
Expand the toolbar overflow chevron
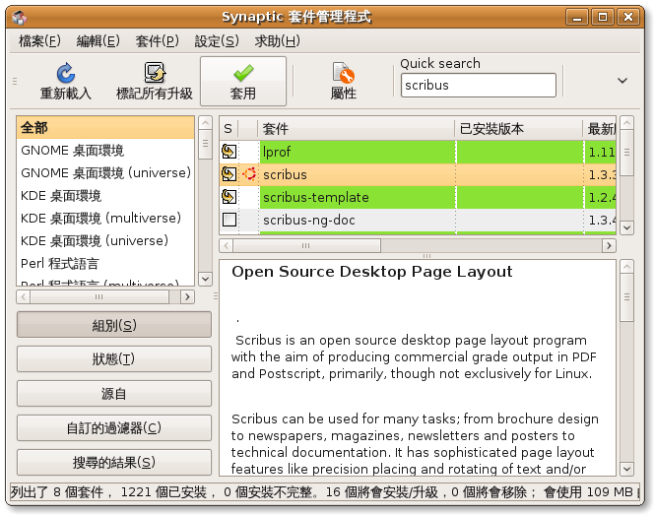622,81
